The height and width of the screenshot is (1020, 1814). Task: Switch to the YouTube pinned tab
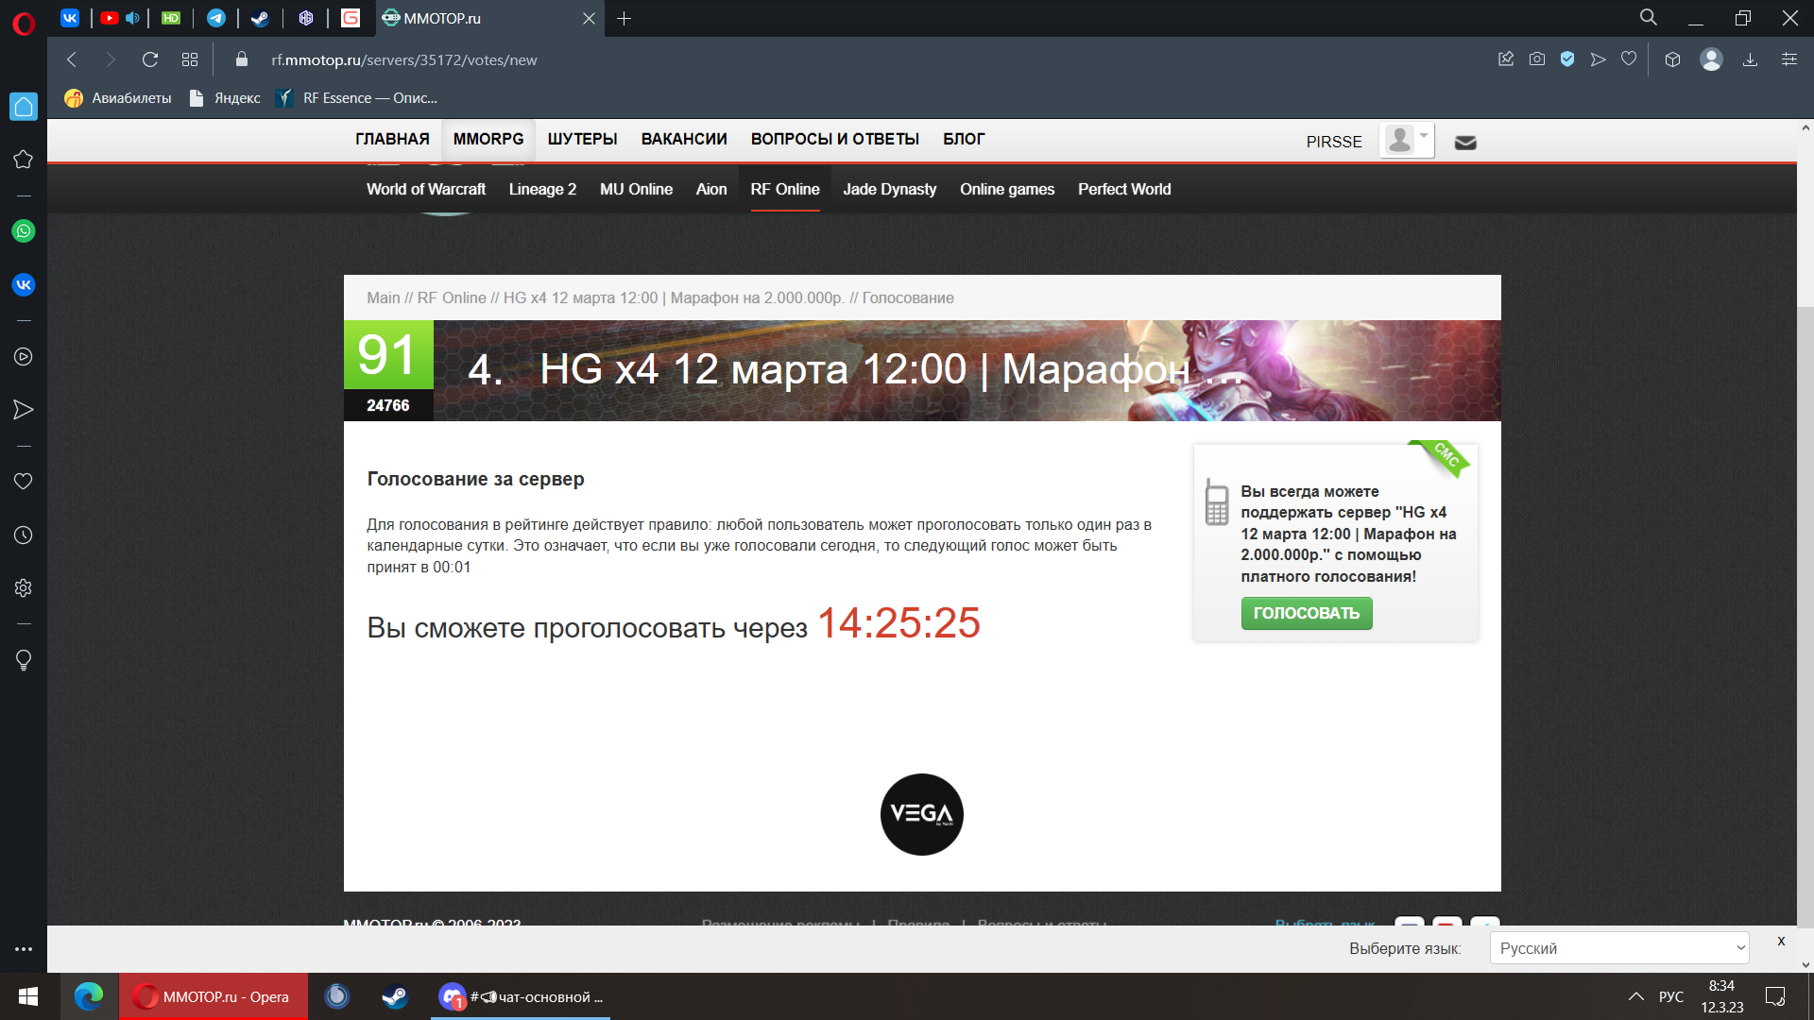[110, 18]
